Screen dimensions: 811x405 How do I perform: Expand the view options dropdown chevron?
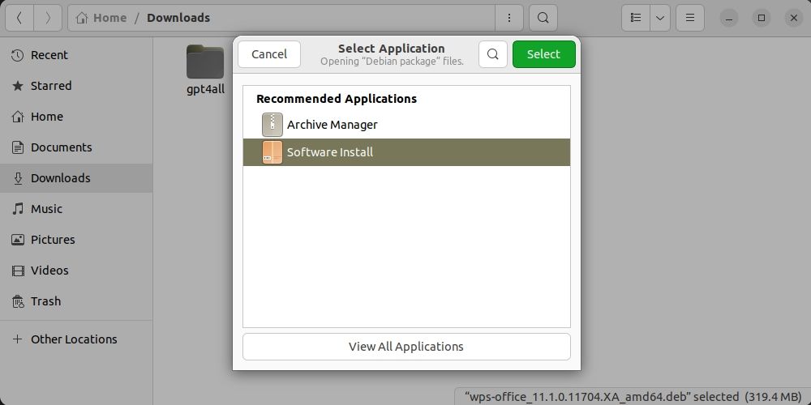tap(660, 17)
